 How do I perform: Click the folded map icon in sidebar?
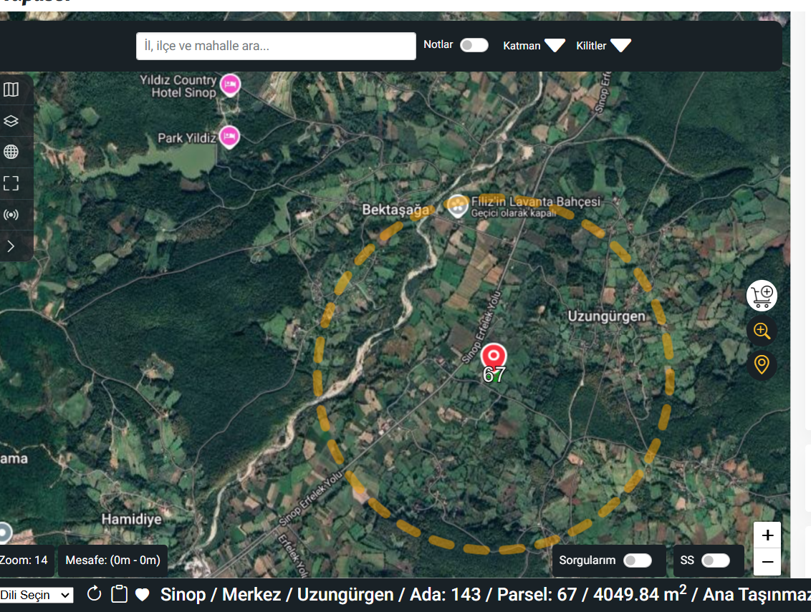point(11,90)
